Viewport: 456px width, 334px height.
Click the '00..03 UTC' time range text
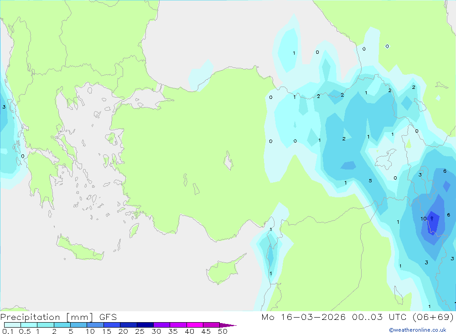[379, 317]
